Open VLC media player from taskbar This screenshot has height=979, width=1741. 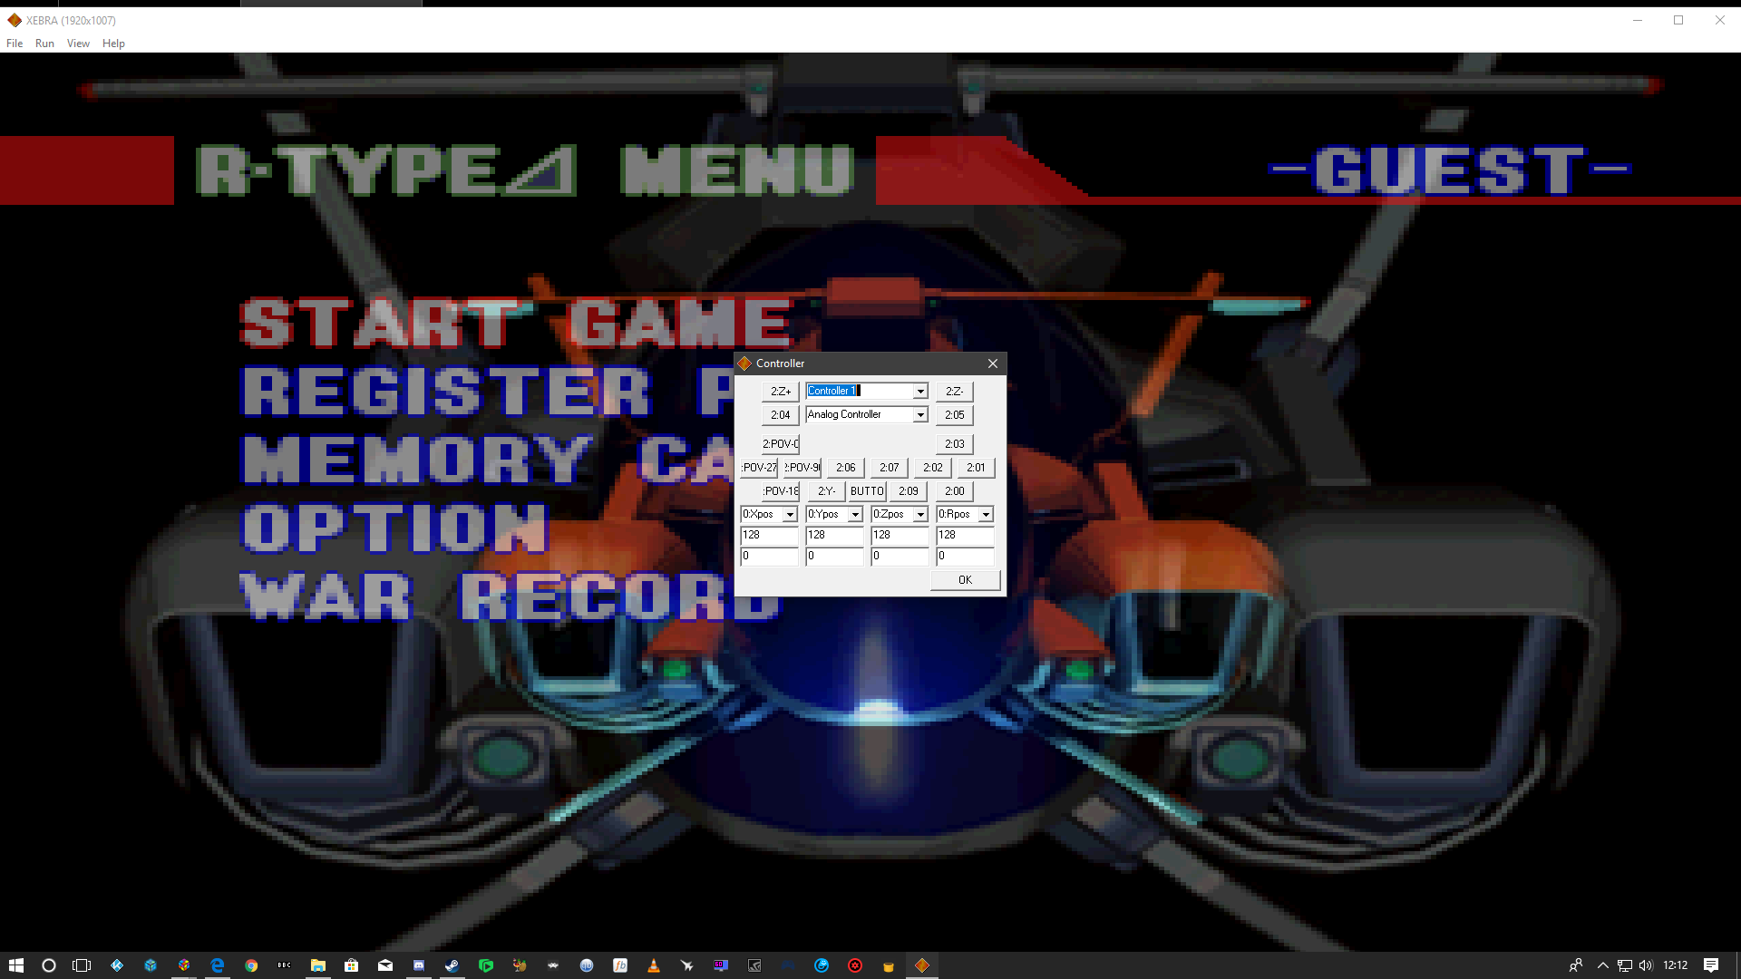click(654, 965)
